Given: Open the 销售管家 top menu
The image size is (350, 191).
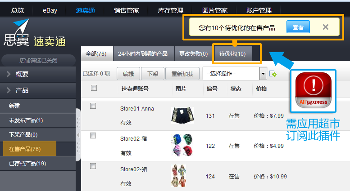Looking at the screenshot, I should click(126, 10).
